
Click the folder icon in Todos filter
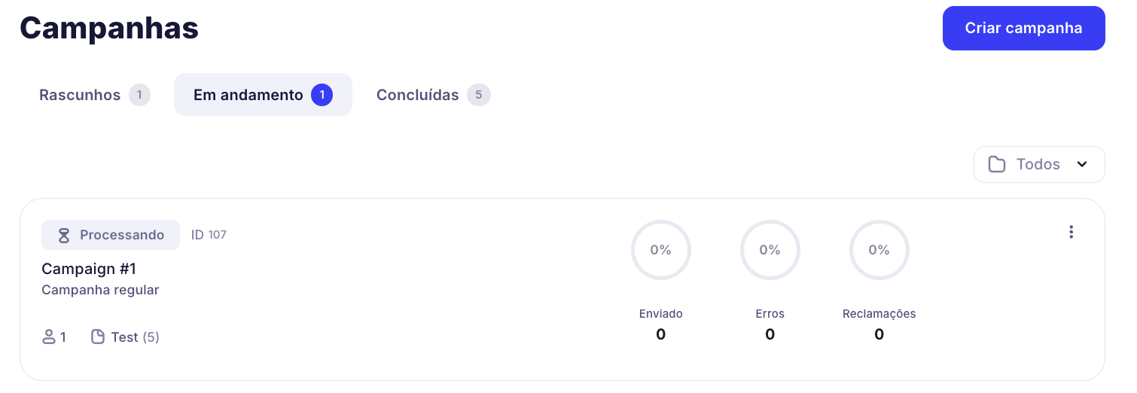[997, 164]
